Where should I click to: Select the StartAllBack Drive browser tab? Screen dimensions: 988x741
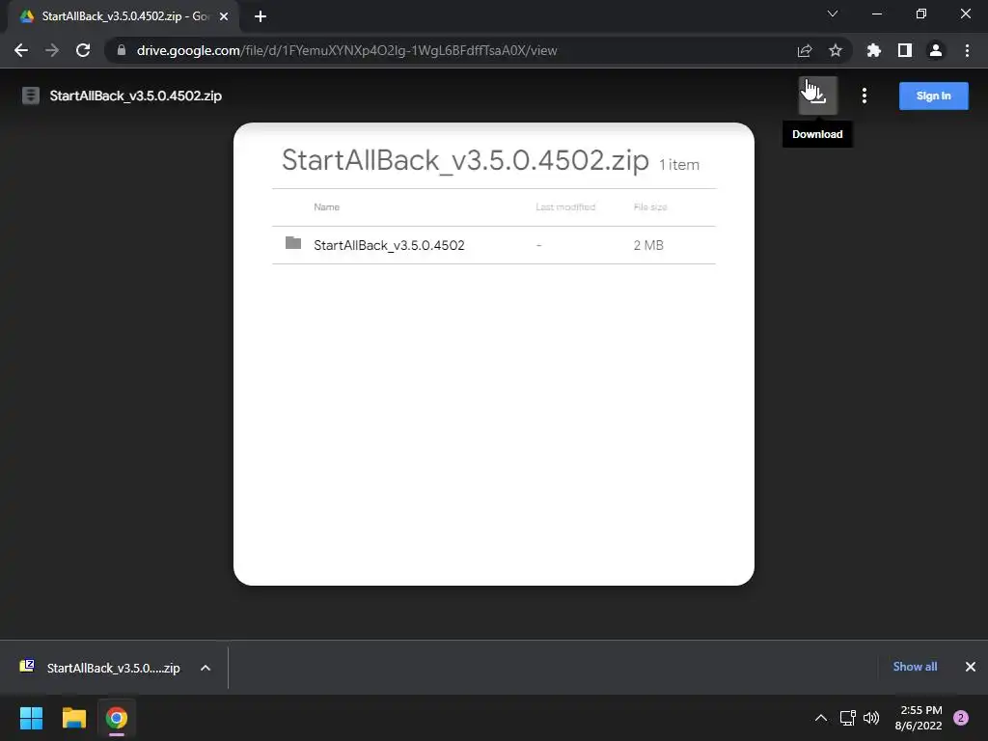123,16
